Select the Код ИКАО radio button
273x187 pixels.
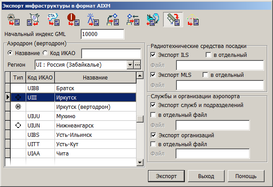click(45, 53)
